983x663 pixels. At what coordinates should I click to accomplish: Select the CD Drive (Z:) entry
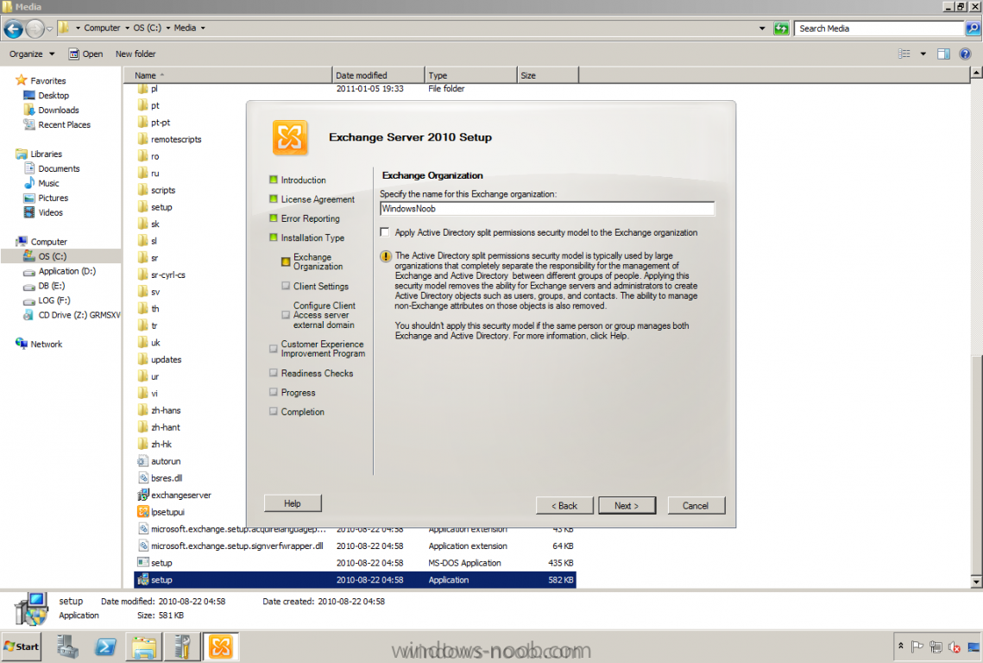pos(72,315)
